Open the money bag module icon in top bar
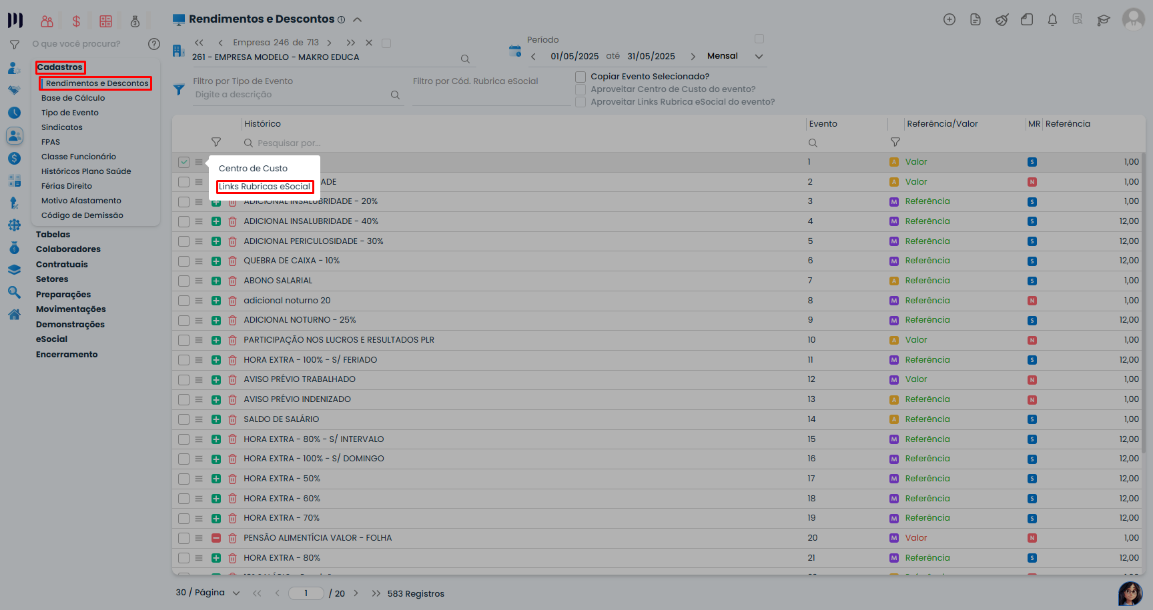The height and width of the screenshot is (610, 1153). pyautogui.click(x=135, y=21)
